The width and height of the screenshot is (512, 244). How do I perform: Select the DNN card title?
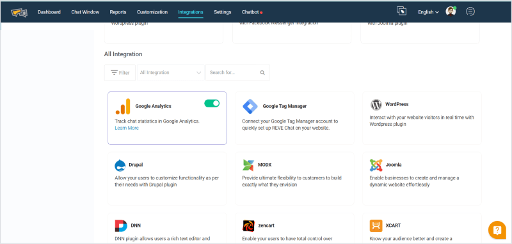[x=136, y=225]
